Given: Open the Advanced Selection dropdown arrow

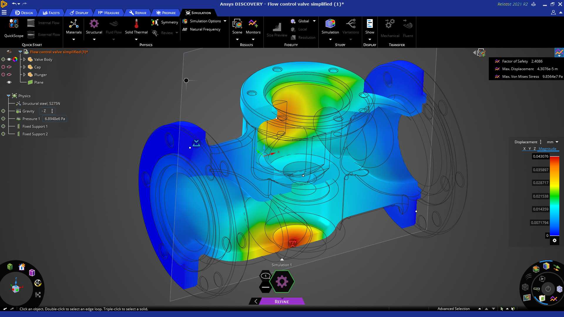Looking at the screenshot, I should click(479, 309).
